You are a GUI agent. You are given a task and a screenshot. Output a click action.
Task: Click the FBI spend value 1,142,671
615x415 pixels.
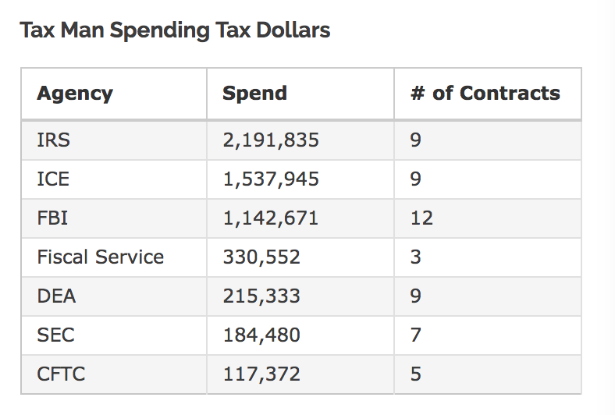point(271,218)
